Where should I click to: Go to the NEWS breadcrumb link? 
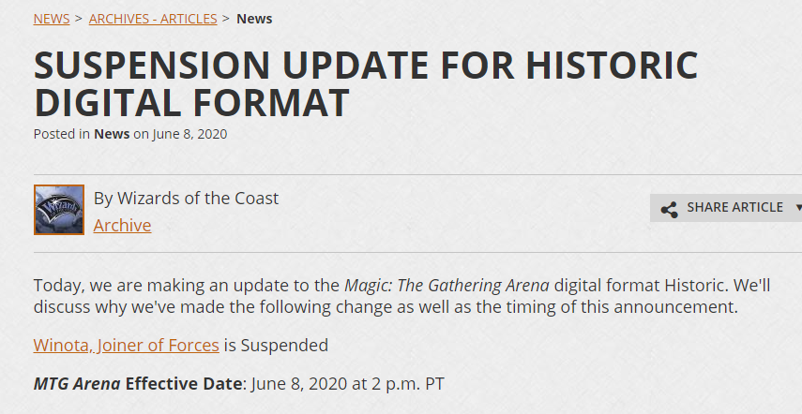52,19
